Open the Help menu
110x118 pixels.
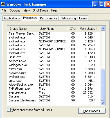click(54, 10)
